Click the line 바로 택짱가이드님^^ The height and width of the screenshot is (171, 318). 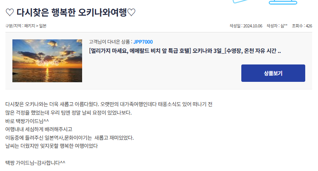click(x=27, y=121)
